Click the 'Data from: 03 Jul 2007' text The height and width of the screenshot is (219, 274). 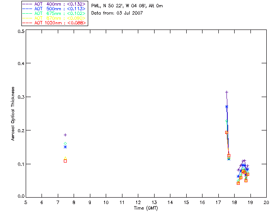click(x=117, y=13)
